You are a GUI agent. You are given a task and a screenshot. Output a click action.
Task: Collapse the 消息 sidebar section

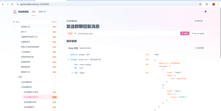(55, 77)
